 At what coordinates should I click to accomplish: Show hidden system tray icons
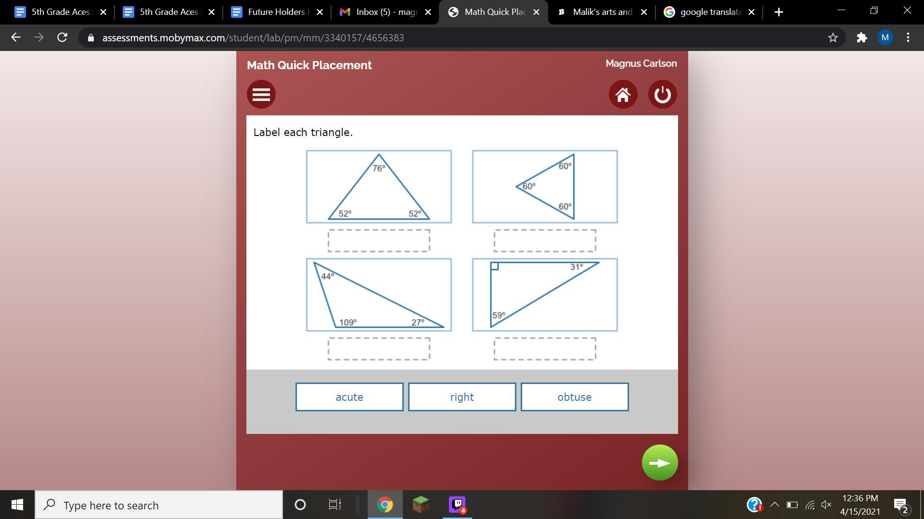pyautogui.click(x=774, y=505)
